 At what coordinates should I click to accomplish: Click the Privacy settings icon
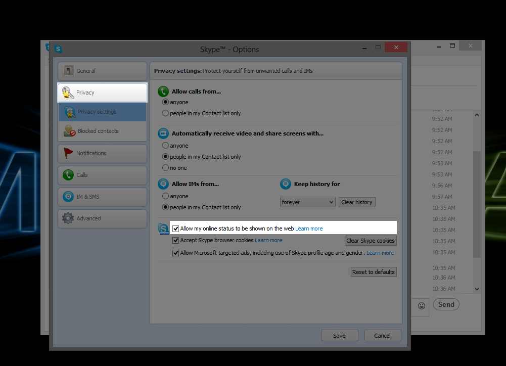pyautogui.click(x=70, y=112)
